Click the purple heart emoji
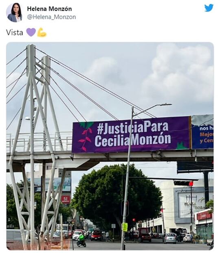 tap(31, 32)
